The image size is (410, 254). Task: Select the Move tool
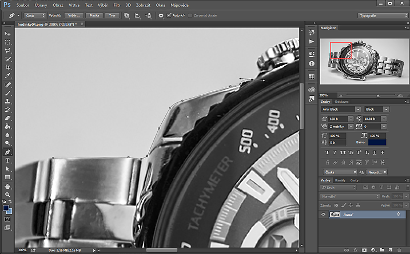7,34
